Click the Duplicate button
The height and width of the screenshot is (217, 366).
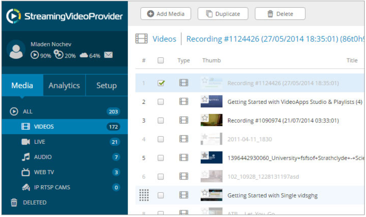pyautogui.click(x=223, y=14)
